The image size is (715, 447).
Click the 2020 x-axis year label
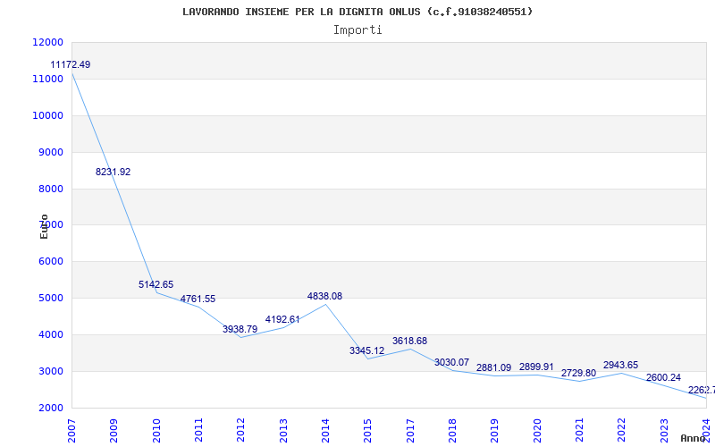click(537, 431)
